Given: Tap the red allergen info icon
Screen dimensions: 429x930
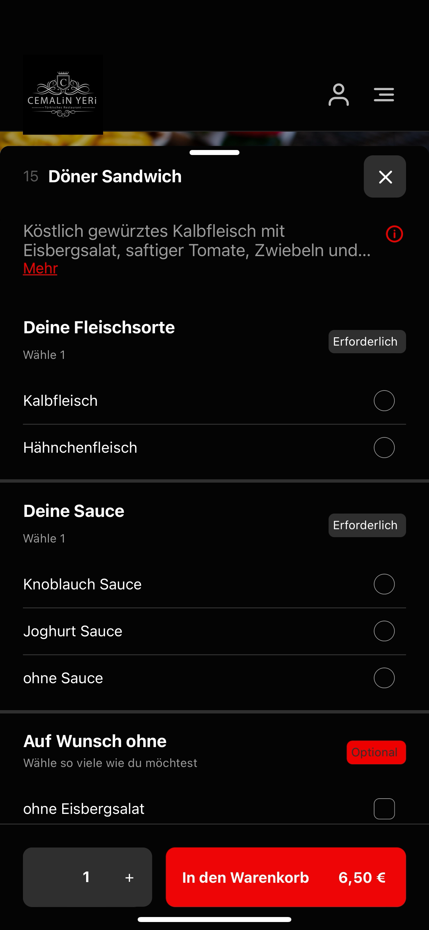Looking at the screenshot, I should [394, 234].
